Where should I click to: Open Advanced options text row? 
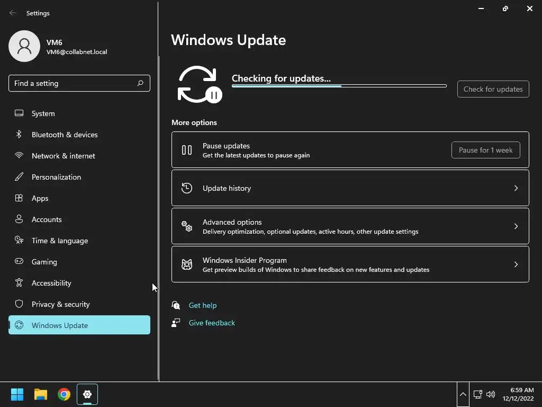pyautogui.click(x=350, y=226)
